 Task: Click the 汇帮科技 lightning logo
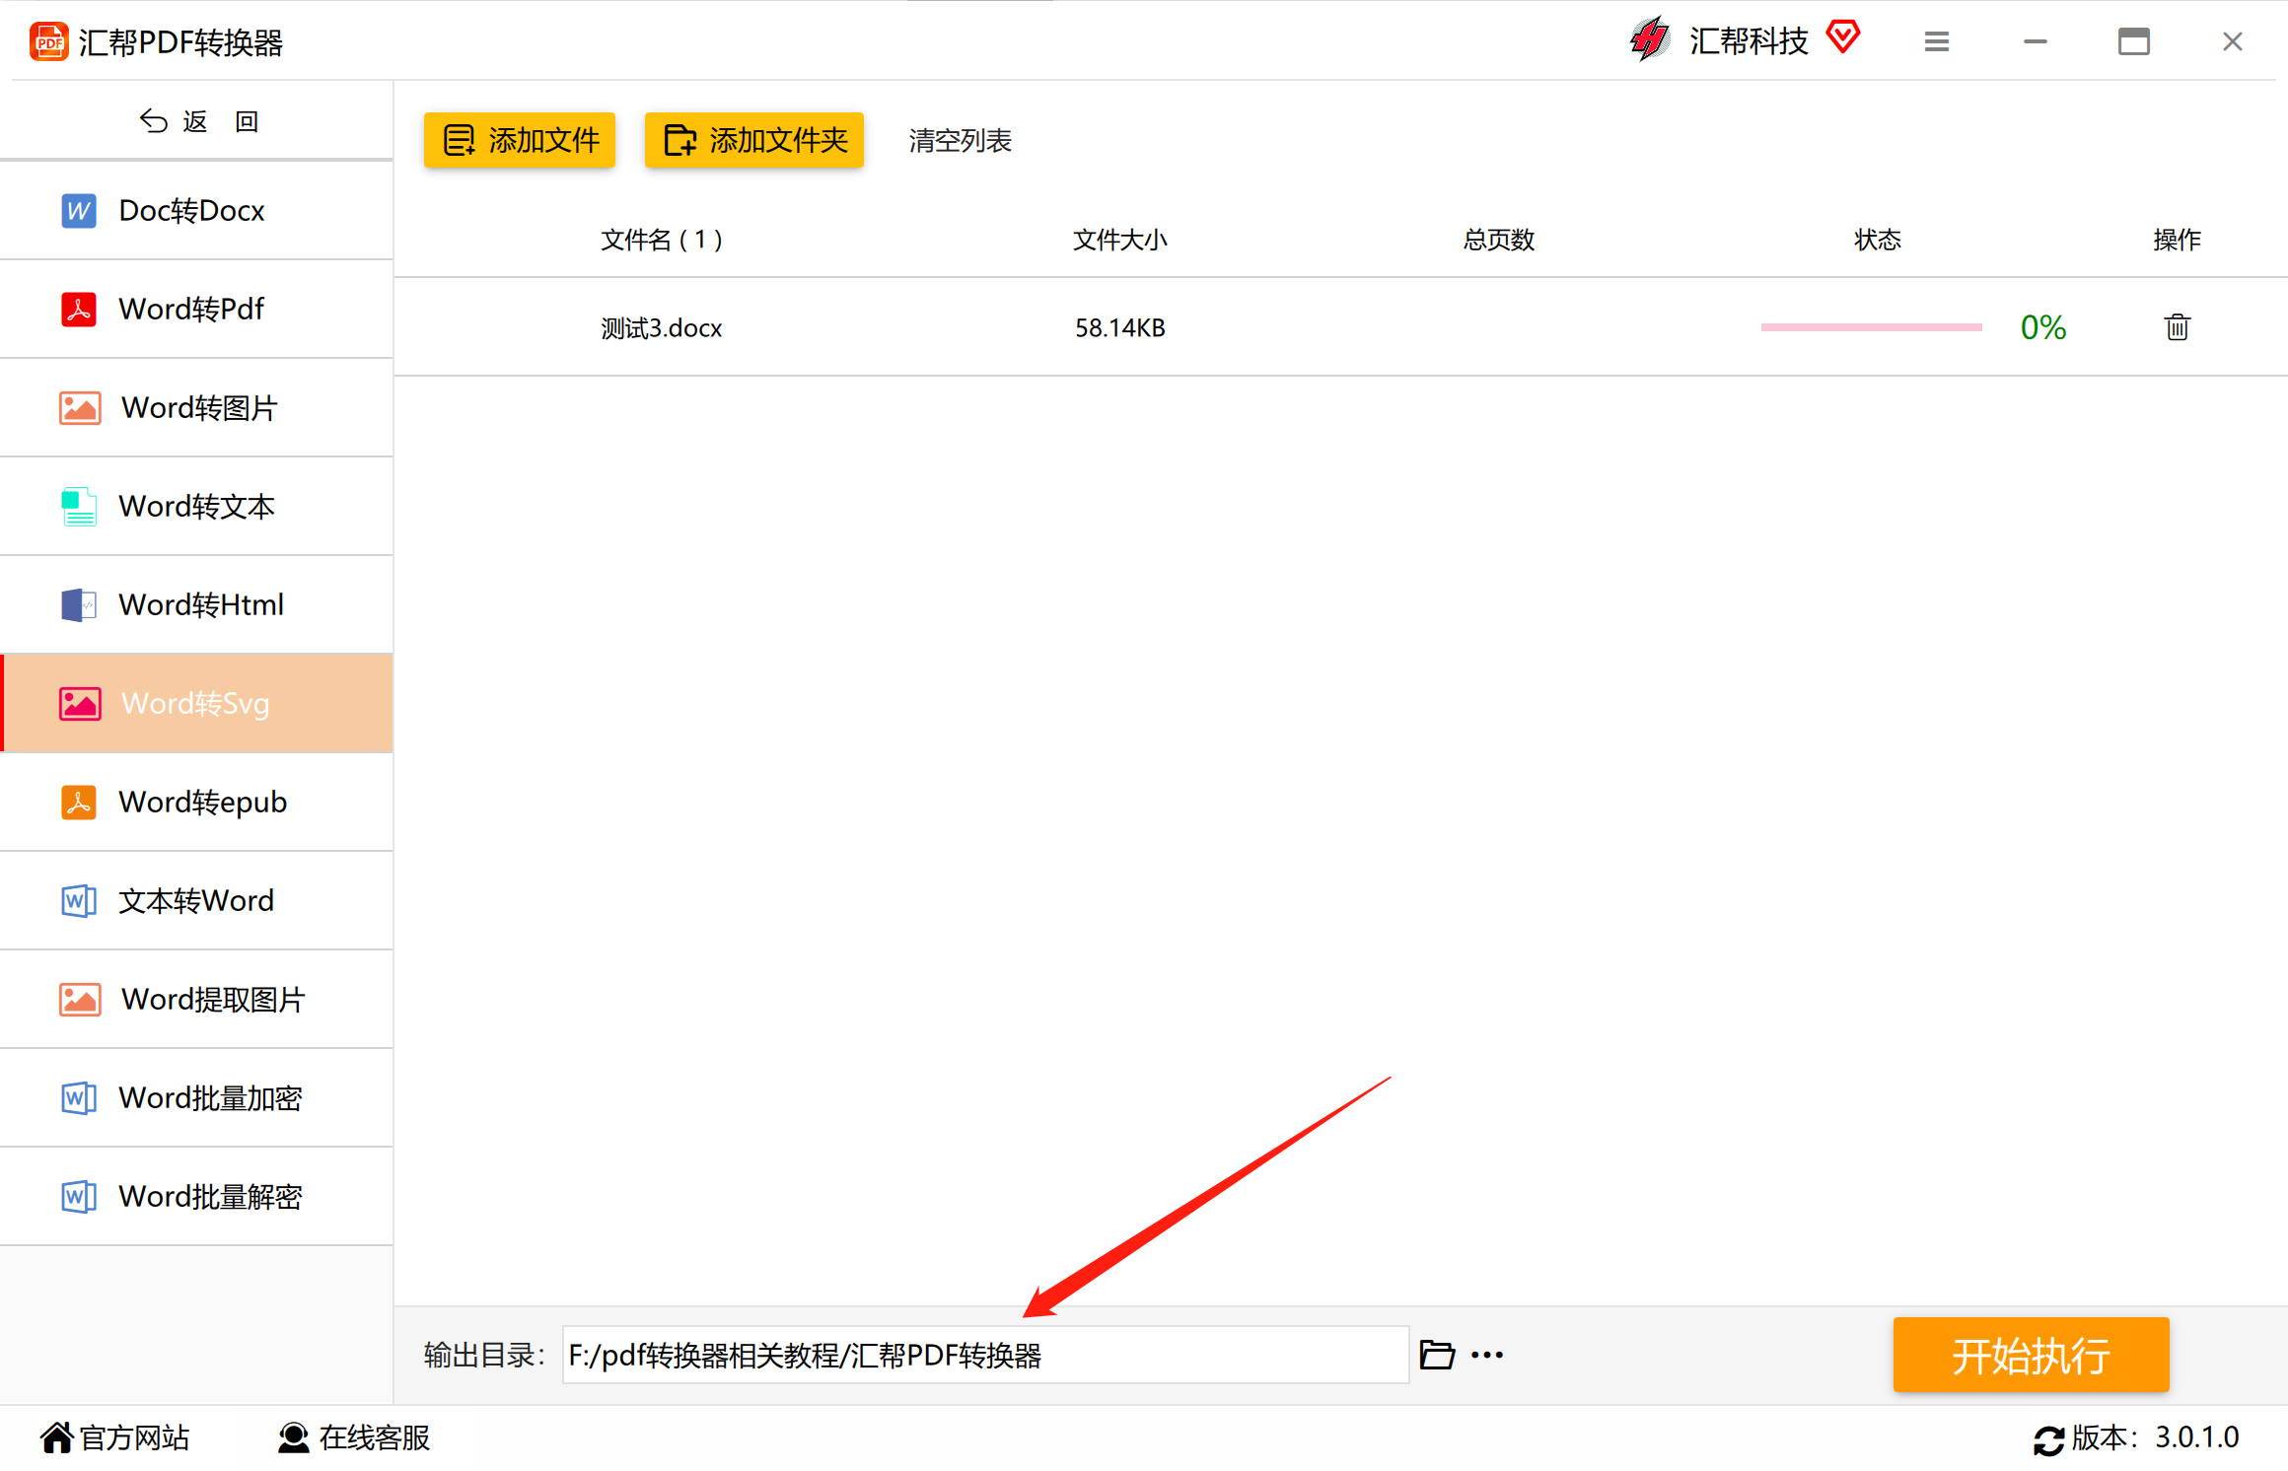click(x=1650, y=39)
